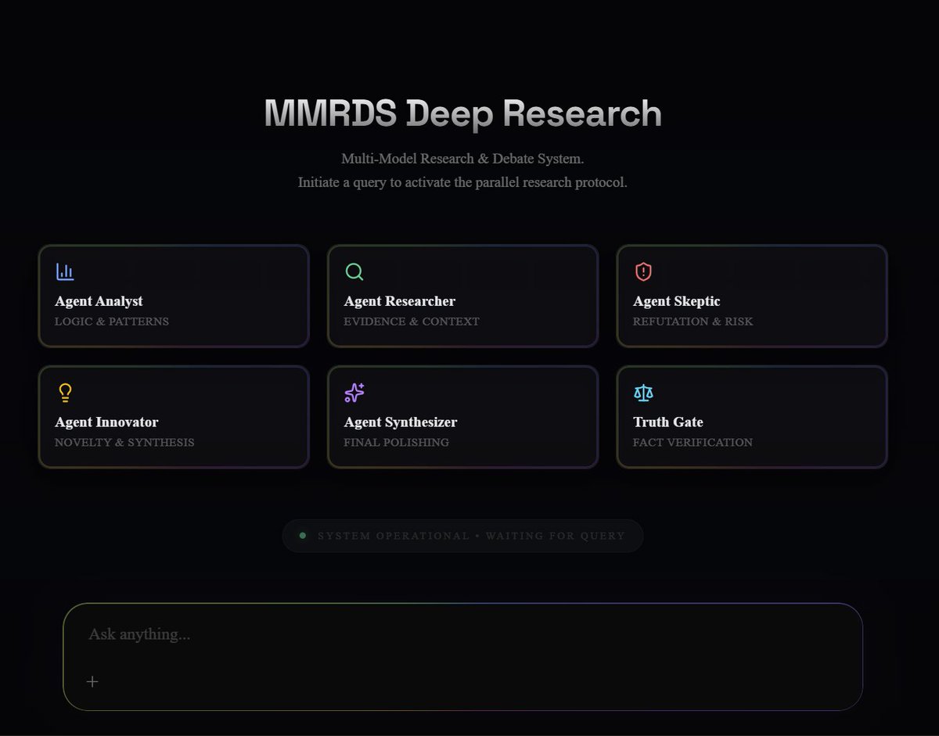Click the shield alert icon on Agent Skeptic
The width and height of the screenshot is (939, 736).
pos(643,272)
